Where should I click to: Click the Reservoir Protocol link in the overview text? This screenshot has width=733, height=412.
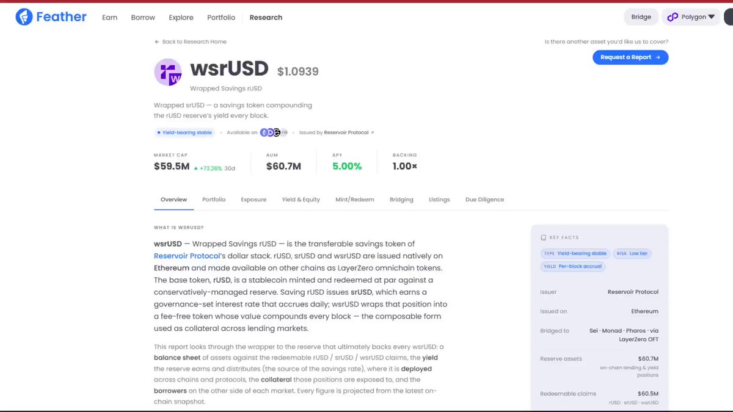pyautogui.click(x=187, y=256)
